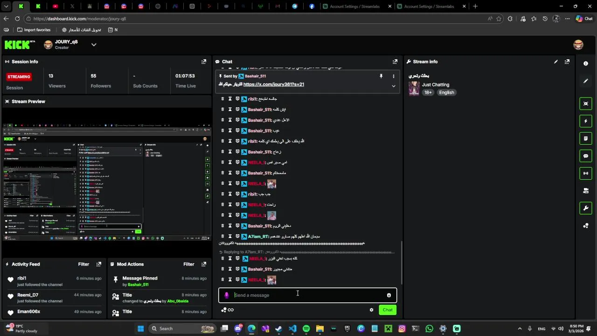The width and height of the screenshot is (597, 336).
Task: Toggle the lightning Activity widget in sidebar
Action: (x=586, y=121)
